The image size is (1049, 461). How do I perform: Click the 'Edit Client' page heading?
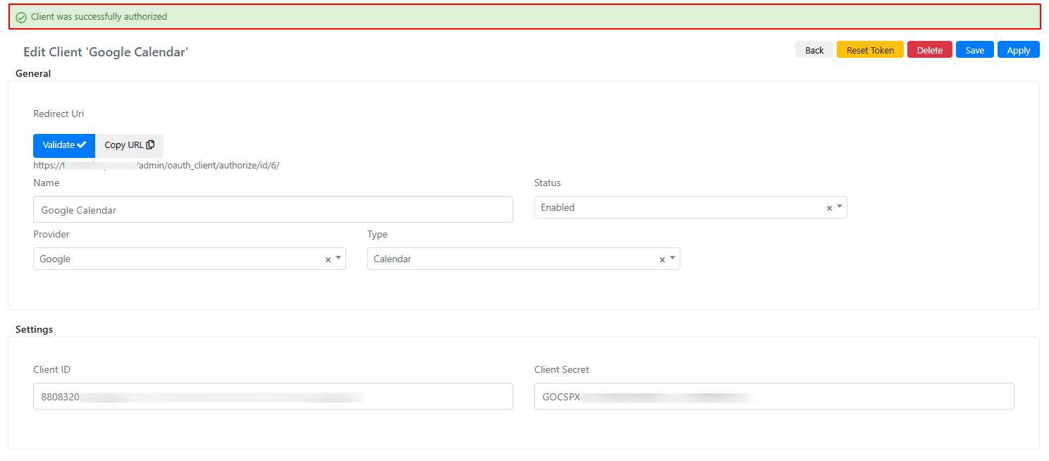pos(106,52)
